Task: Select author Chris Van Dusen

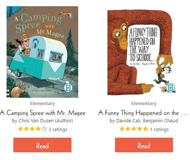Action: pyautogui.click(x=36, y=121)
